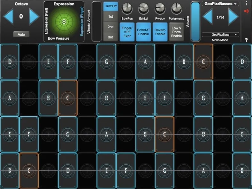Click the red speaker sound icon
The image size is (252, 189).
246,11
